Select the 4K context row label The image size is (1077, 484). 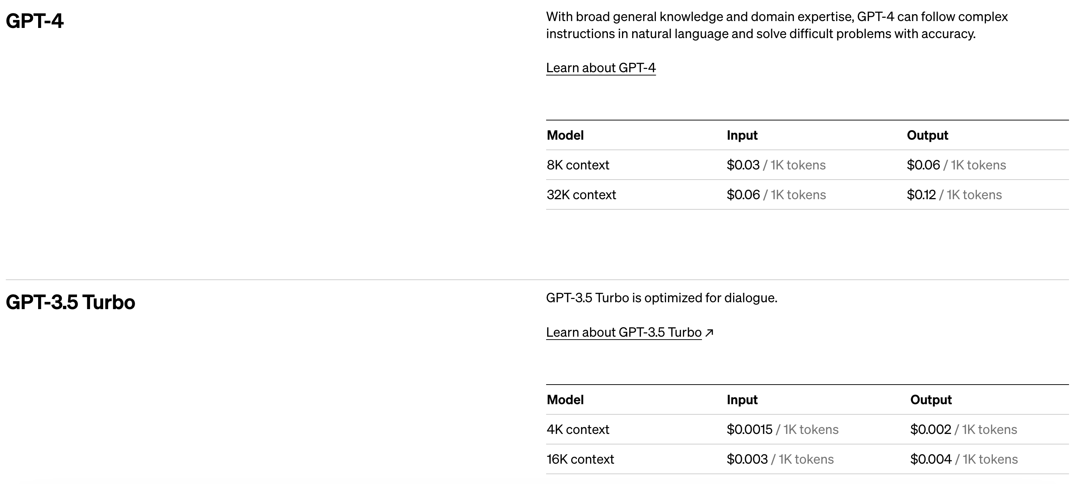pos(577,429)
